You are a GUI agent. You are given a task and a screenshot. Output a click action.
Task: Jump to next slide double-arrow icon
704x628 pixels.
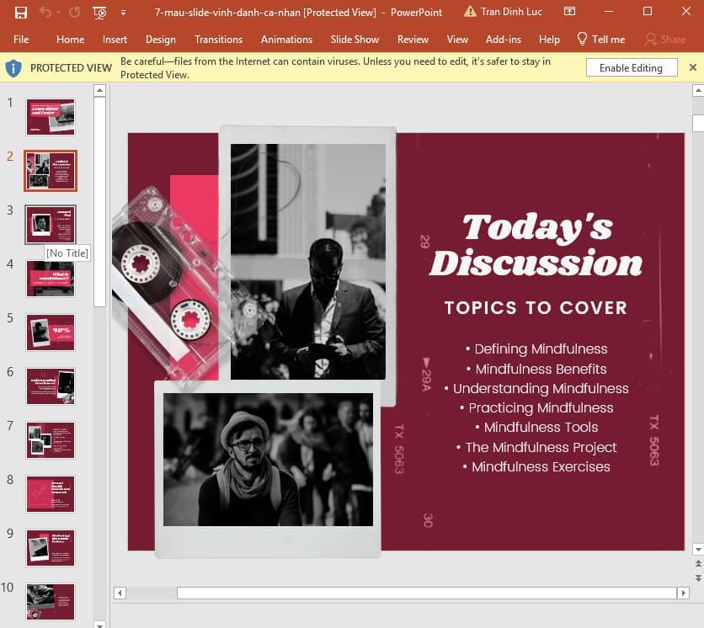tap(697, 578)
